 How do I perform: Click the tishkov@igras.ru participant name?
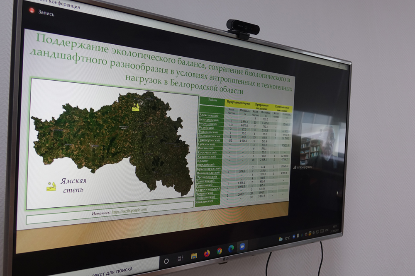[x=304, y=167]
